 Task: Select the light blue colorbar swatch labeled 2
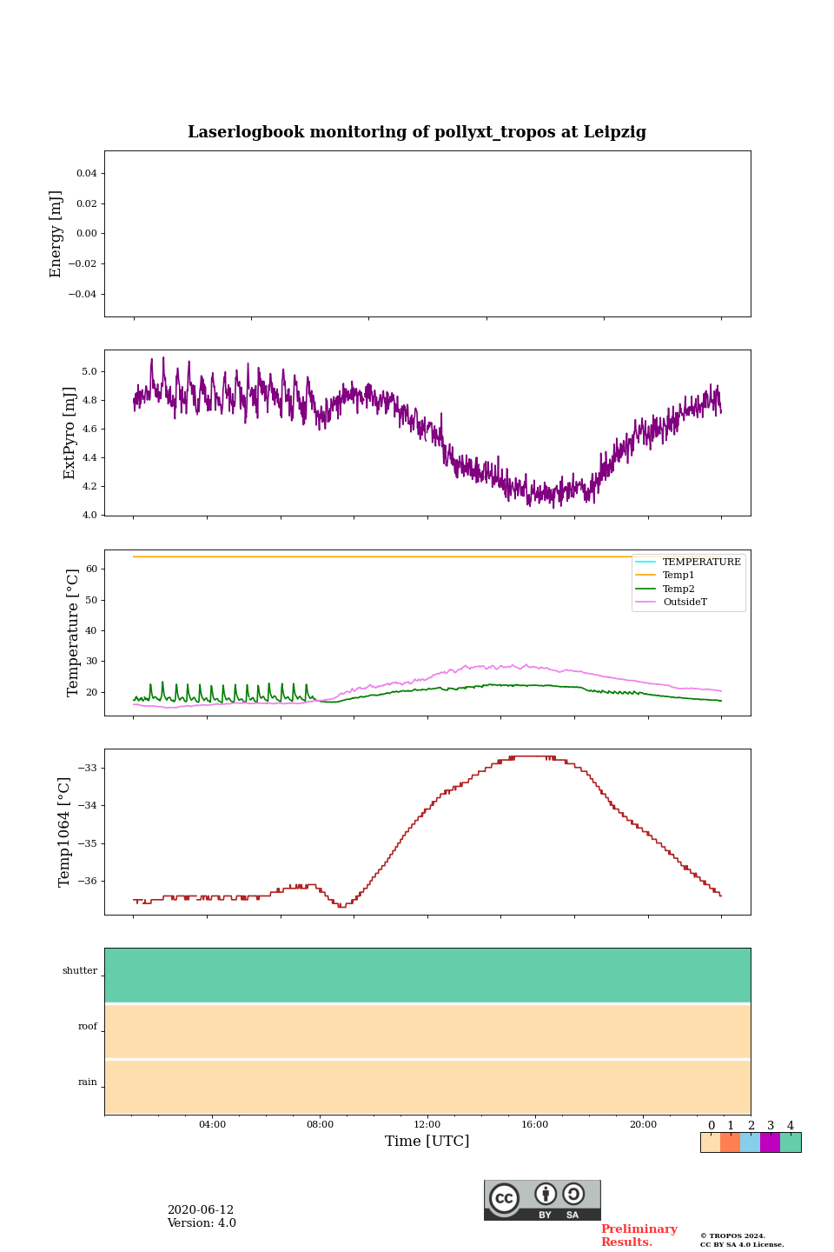coord(750,1142)
